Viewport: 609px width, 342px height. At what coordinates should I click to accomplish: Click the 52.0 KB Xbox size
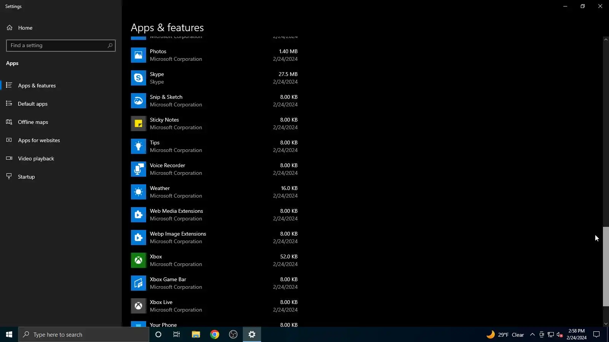pyautogui.click(x=289, y=256)
